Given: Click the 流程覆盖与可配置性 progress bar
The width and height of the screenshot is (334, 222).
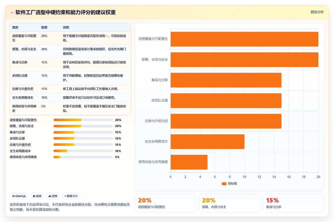Looking at the screenshot, I should (83, 120).
